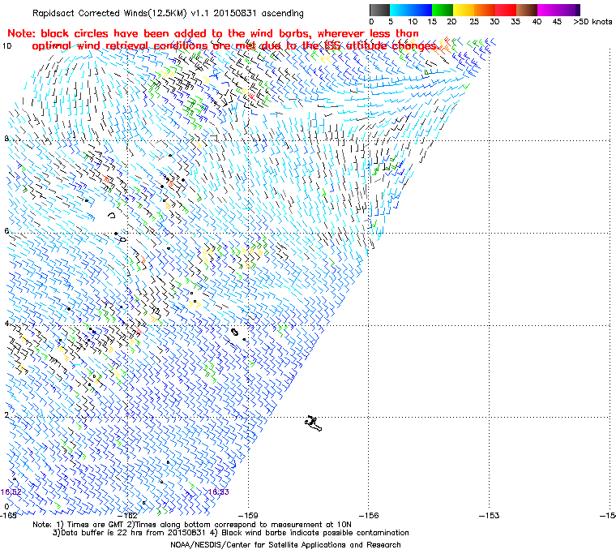Click the red 'Note: black circles' line

click(213, 33)
